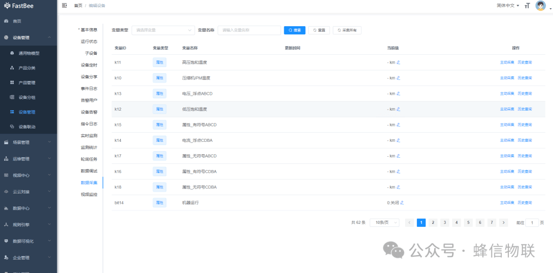Expand the 数据可视化 sidebar menu
This screenshot has width=553, height=273.
29,241
